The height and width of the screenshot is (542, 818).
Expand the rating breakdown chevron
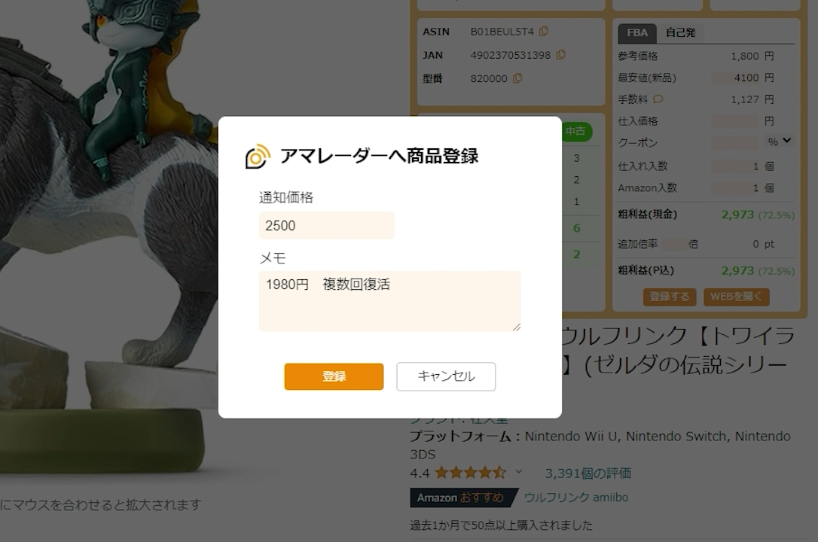point(518,472)
